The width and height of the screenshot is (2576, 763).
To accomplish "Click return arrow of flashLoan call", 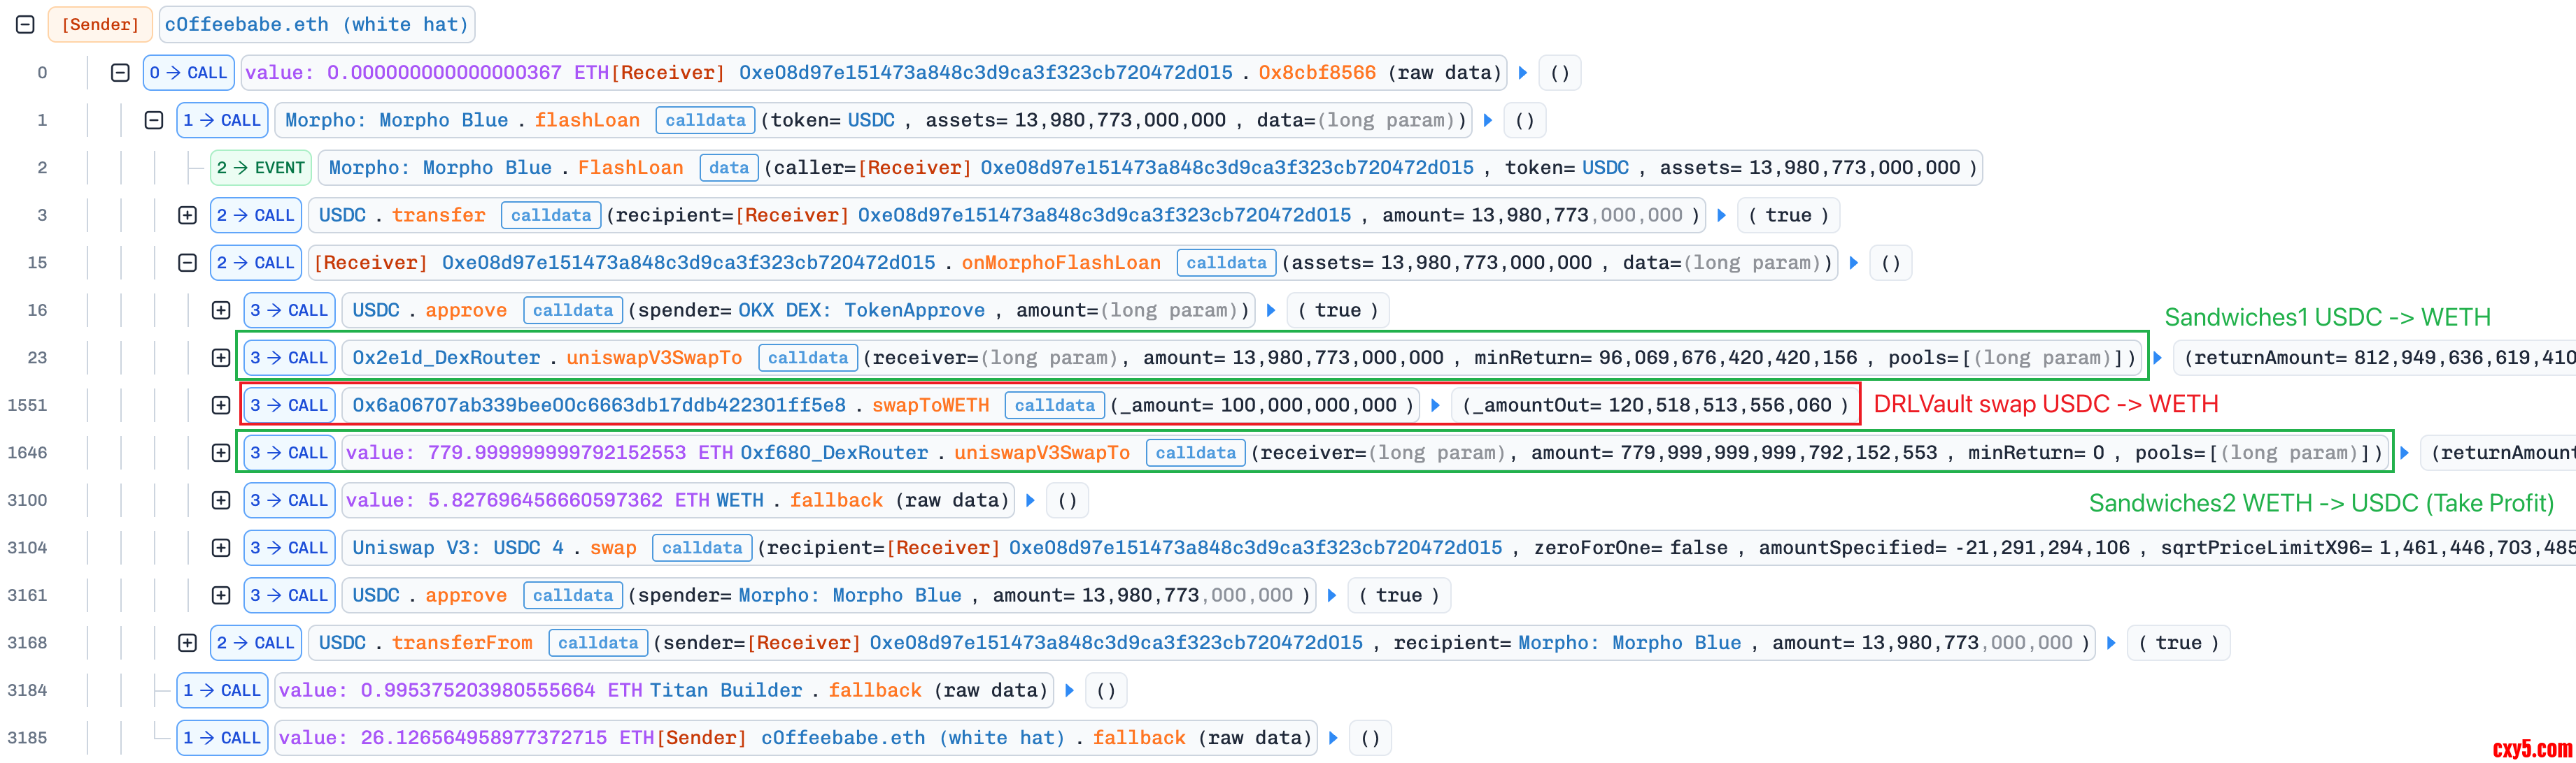I will tap(1487, 120).
